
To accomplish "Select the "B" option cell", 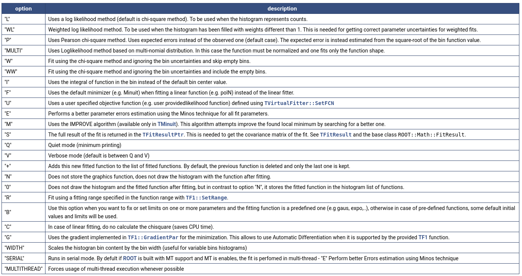I will click(x=24, y=212).
